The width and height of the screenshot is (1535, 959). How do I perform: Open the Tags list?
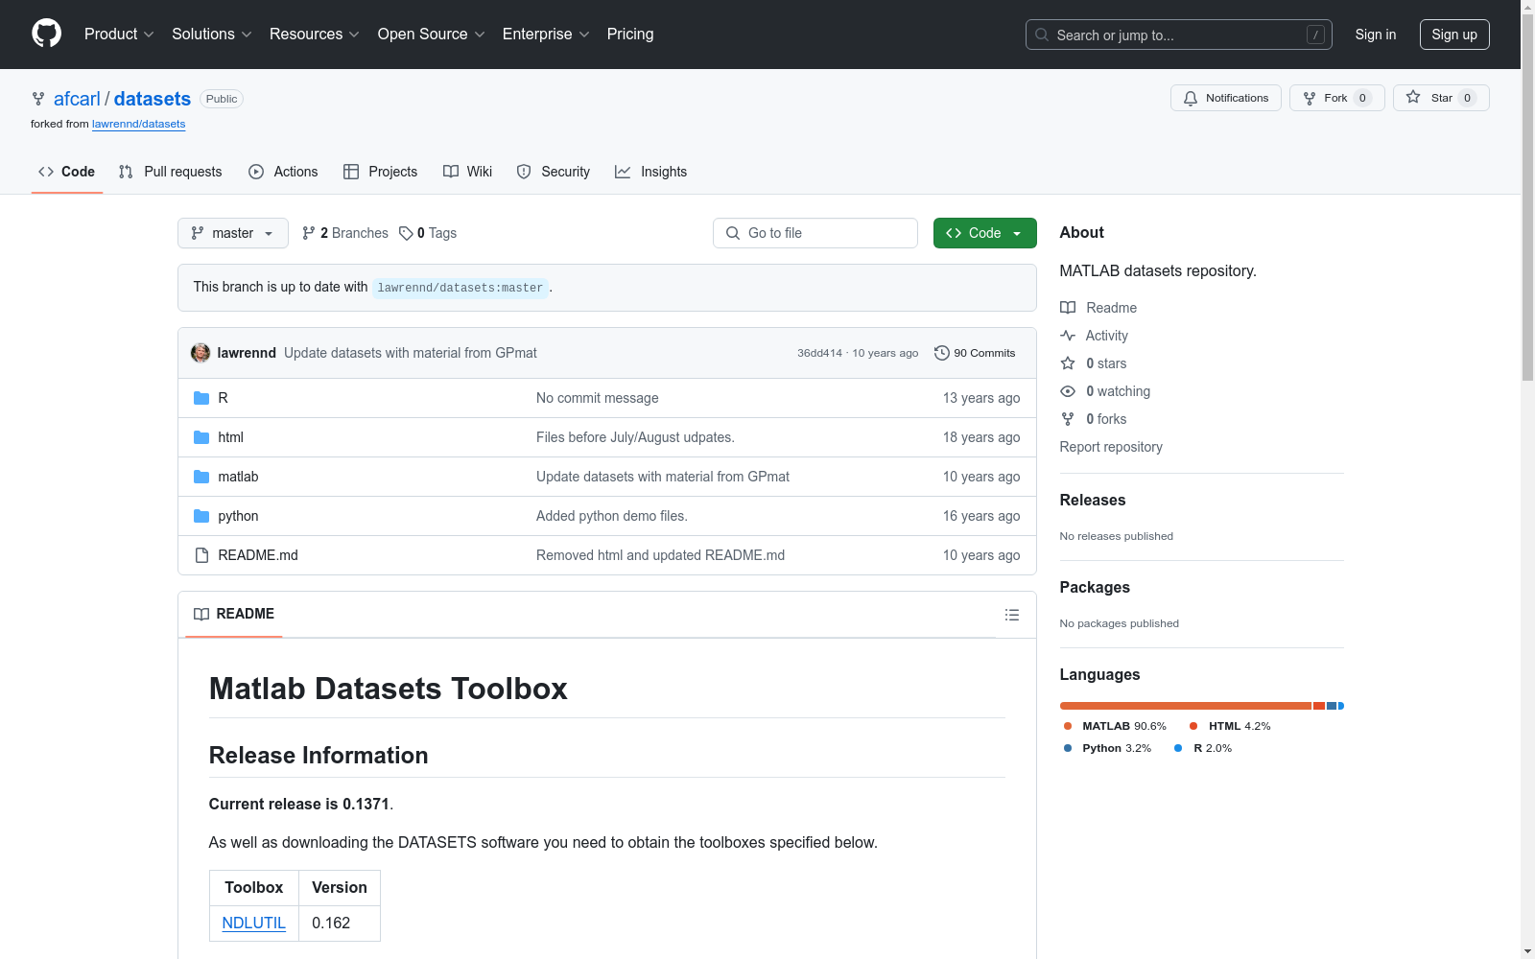tap(428, 233)
